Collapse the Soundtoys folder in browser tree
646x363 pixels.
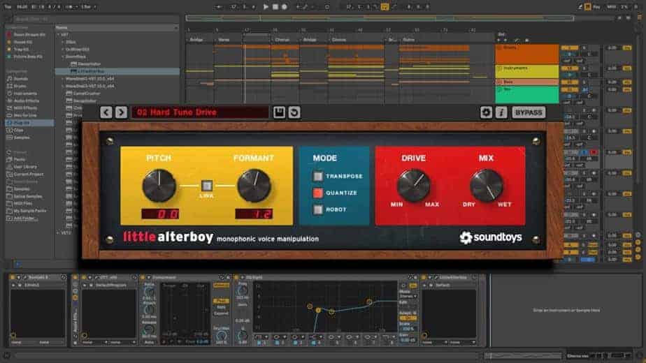click(x=63, y=57)
